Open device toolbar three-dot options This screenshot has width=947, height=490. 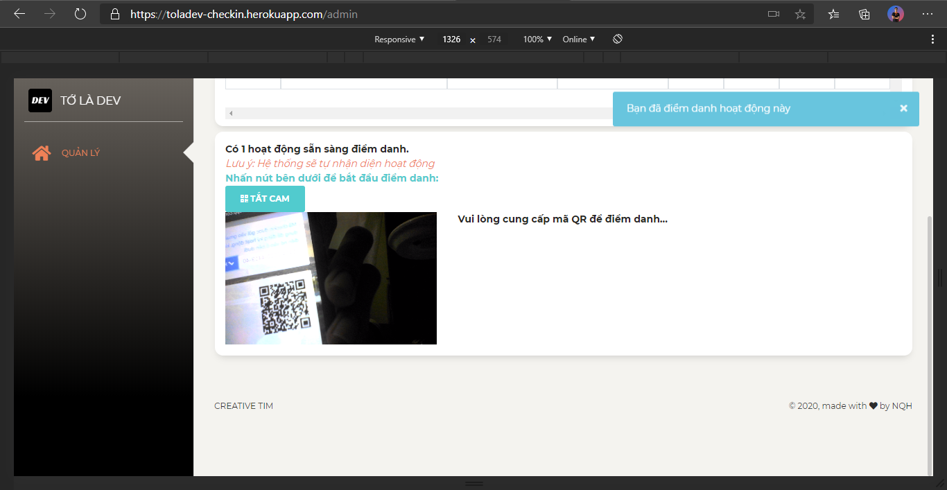[932, 40]
